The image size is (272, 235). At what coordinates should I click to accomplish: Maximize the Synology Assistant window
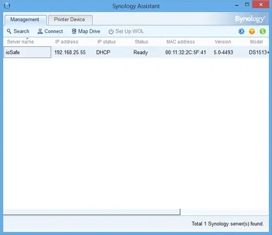[247, 5]
